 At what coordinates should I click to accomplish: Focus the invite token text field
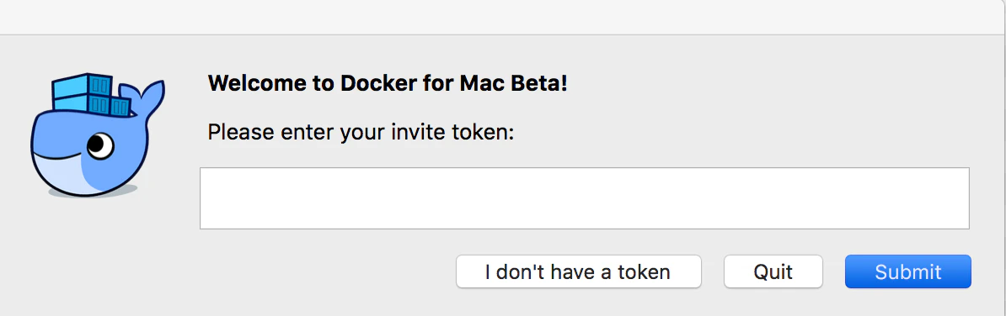click(x=584, y=198)
